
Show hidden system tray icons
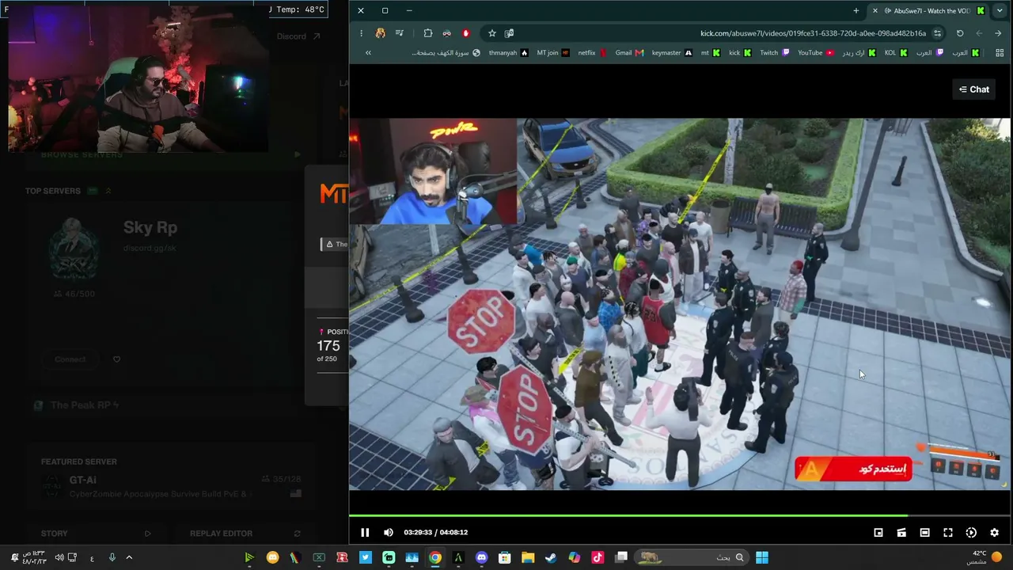click(x=129, y=557)
